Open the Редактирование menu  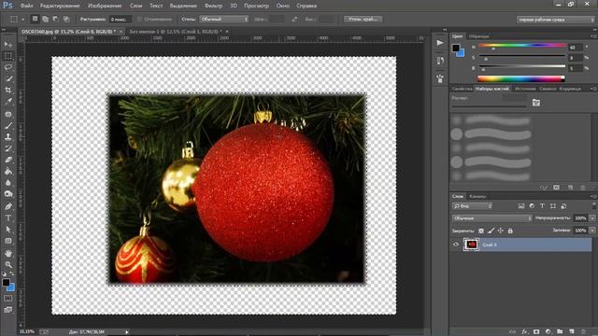pos(60,6)
